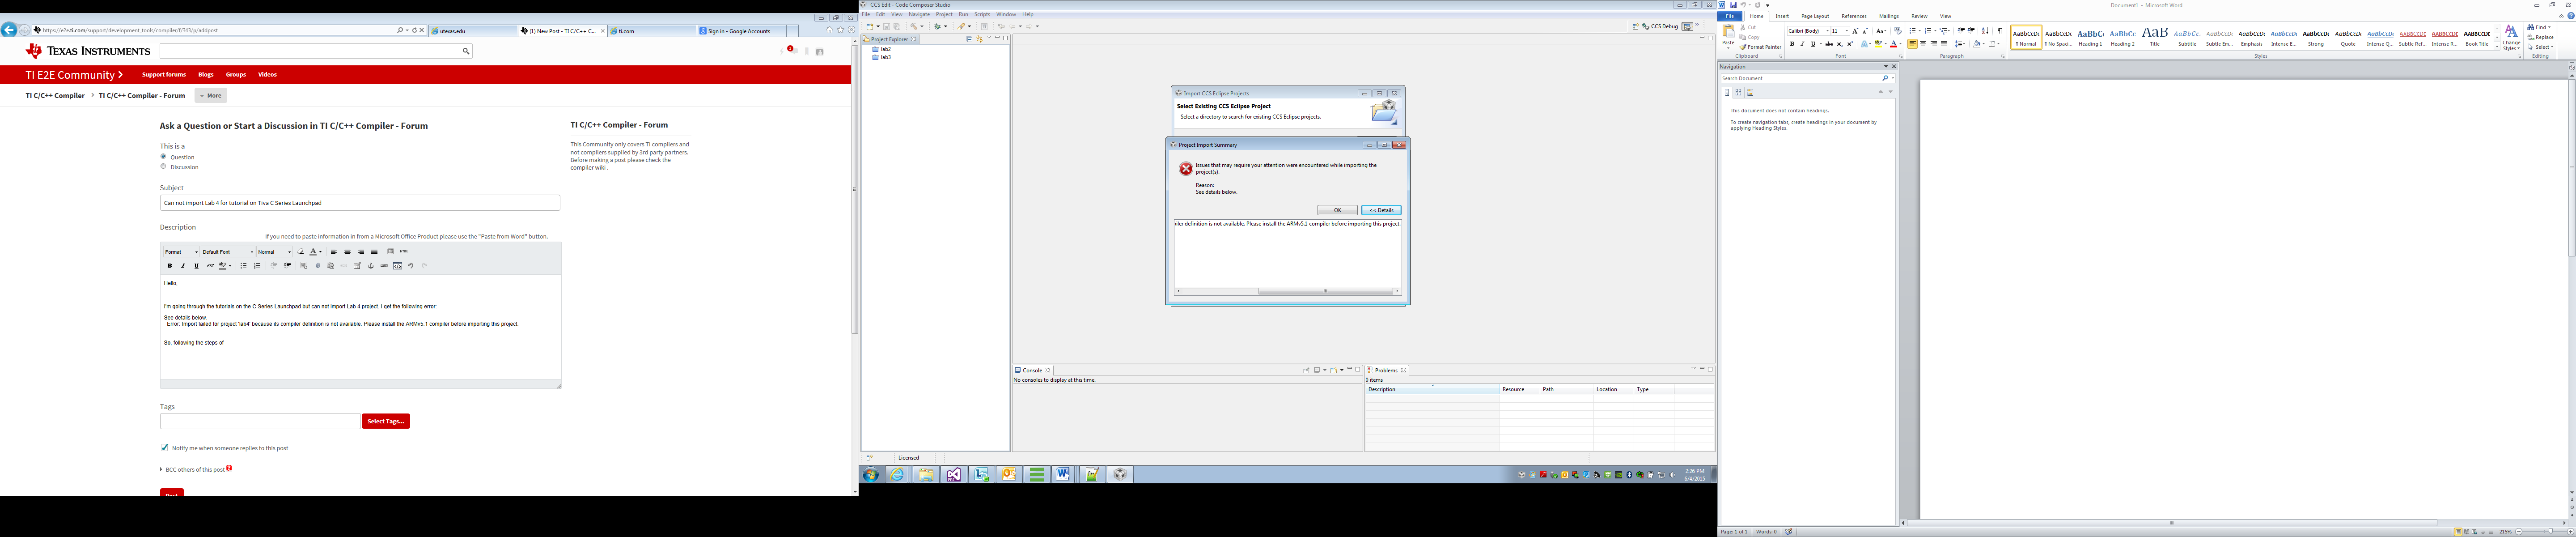
Task: Insert an anchor in the forum editor
Action: pos(371,266)
